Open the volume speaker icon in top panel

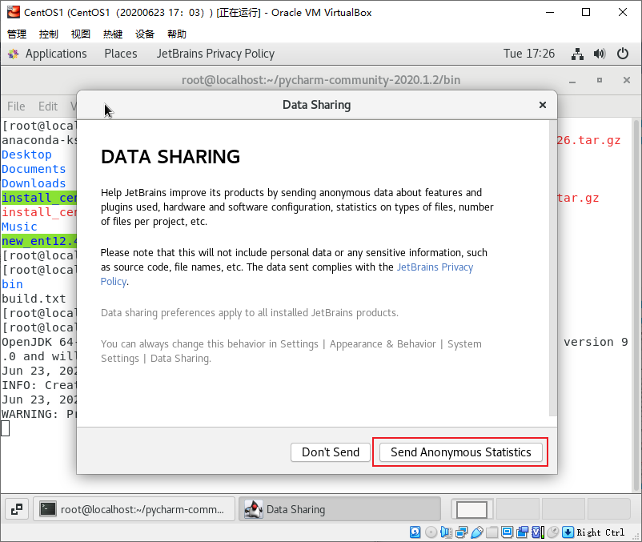[x=600, y=54]
